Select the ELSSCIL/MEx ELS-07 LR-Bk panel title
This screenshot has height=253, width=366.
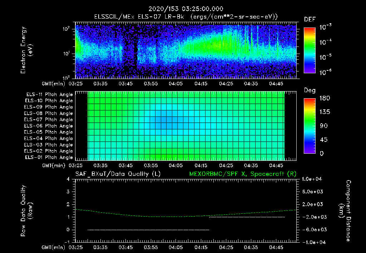pyautogui.click(x=186, y=17)
